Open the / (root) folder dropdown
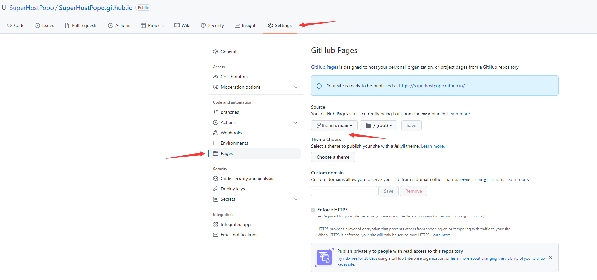This screenshot has height=280, width=597. (379, 125)
